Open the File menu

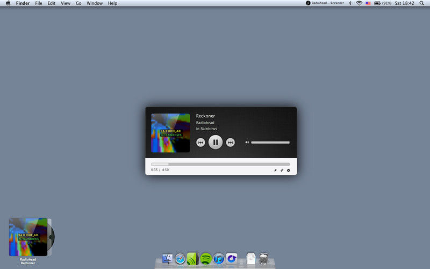tap(39, 3)
